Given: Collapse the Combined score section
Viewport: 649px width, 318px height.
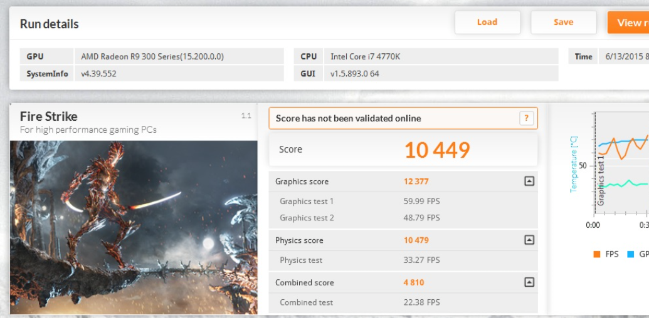Looking at the screenshot, I should [x=529, y=282].
